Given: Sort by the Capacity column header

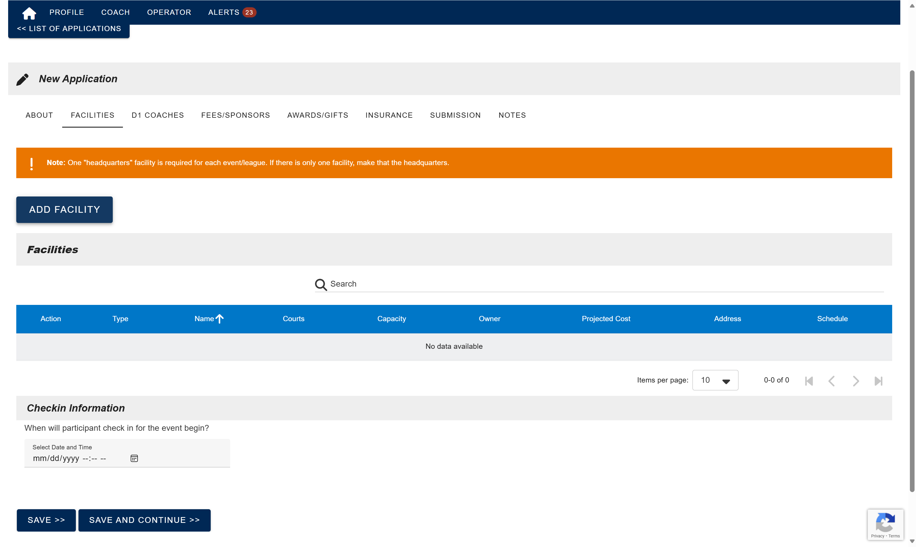Looking at the screenshot, I should [391, 319].
